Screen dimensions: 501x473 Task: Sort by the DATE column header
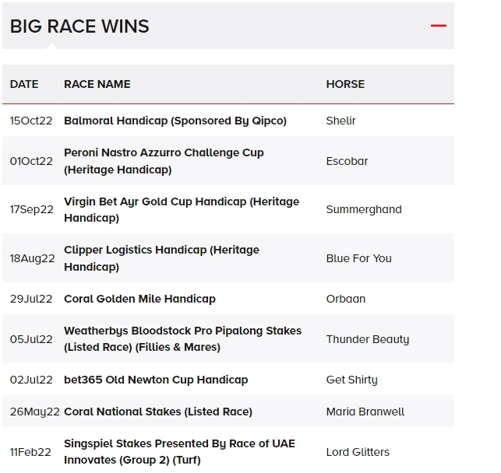24,84
